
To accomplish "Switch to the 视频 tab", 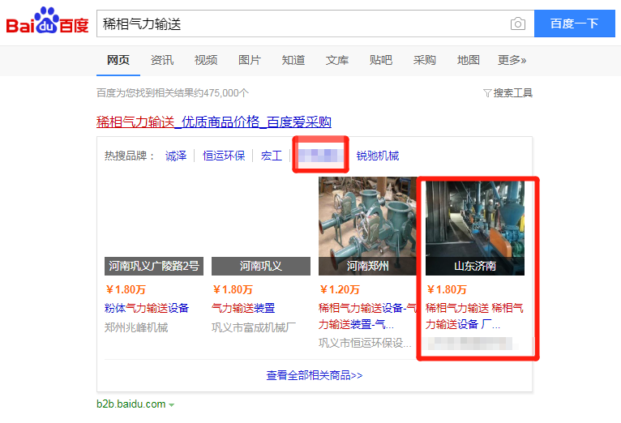I will coord(206,60).
